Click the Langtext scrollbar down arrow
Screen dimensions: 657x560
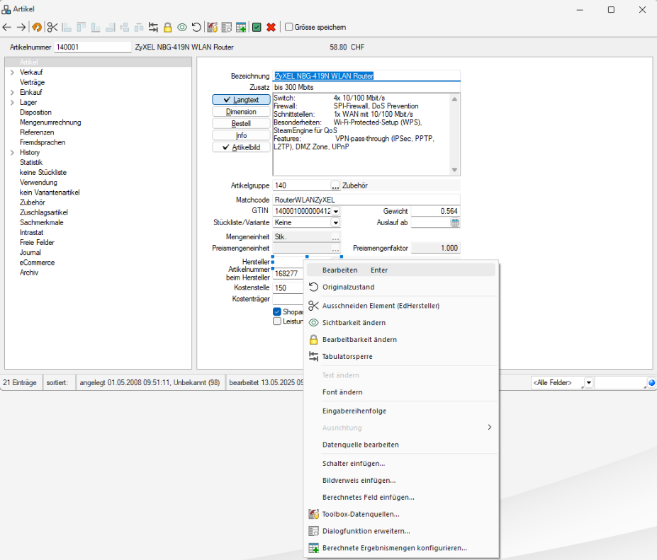(x=454, y=170)
